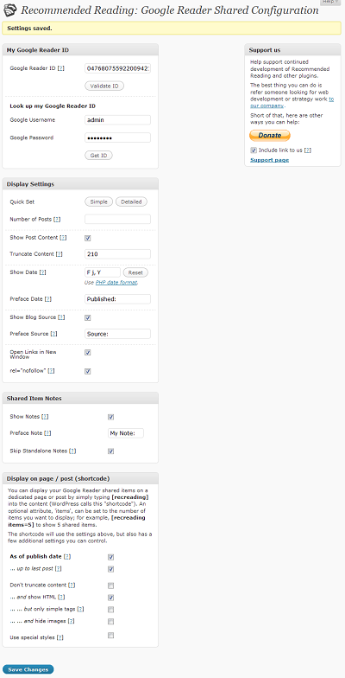Enable Don't truncate content checkbox
Viewport: 345px width, 678px height.
[110, 586]
